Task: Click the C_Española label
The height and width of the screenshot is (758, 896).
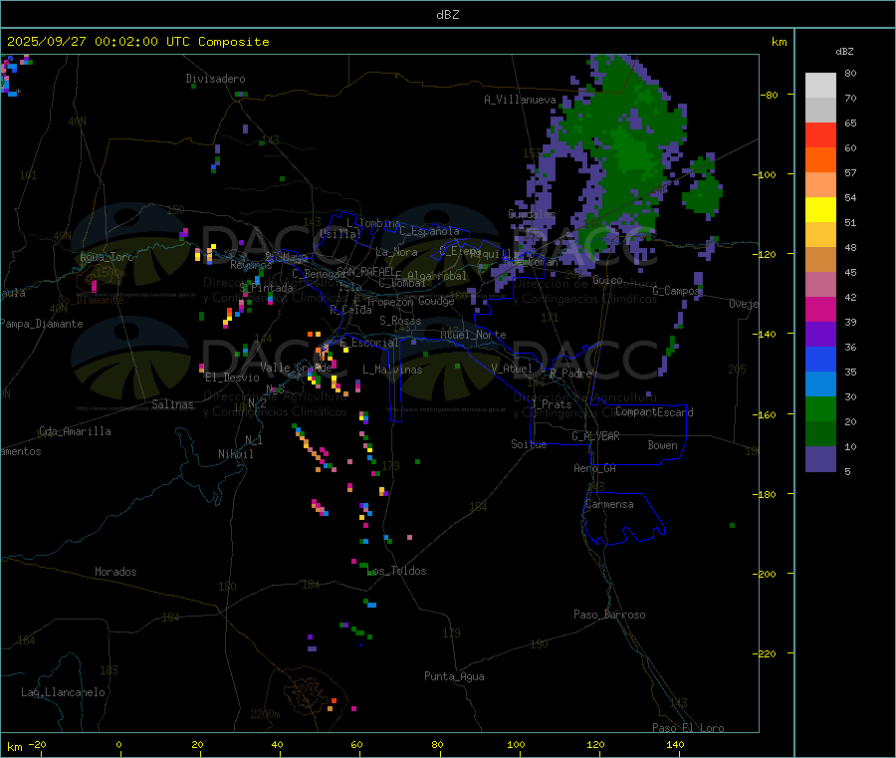Action: click(429, 231)
